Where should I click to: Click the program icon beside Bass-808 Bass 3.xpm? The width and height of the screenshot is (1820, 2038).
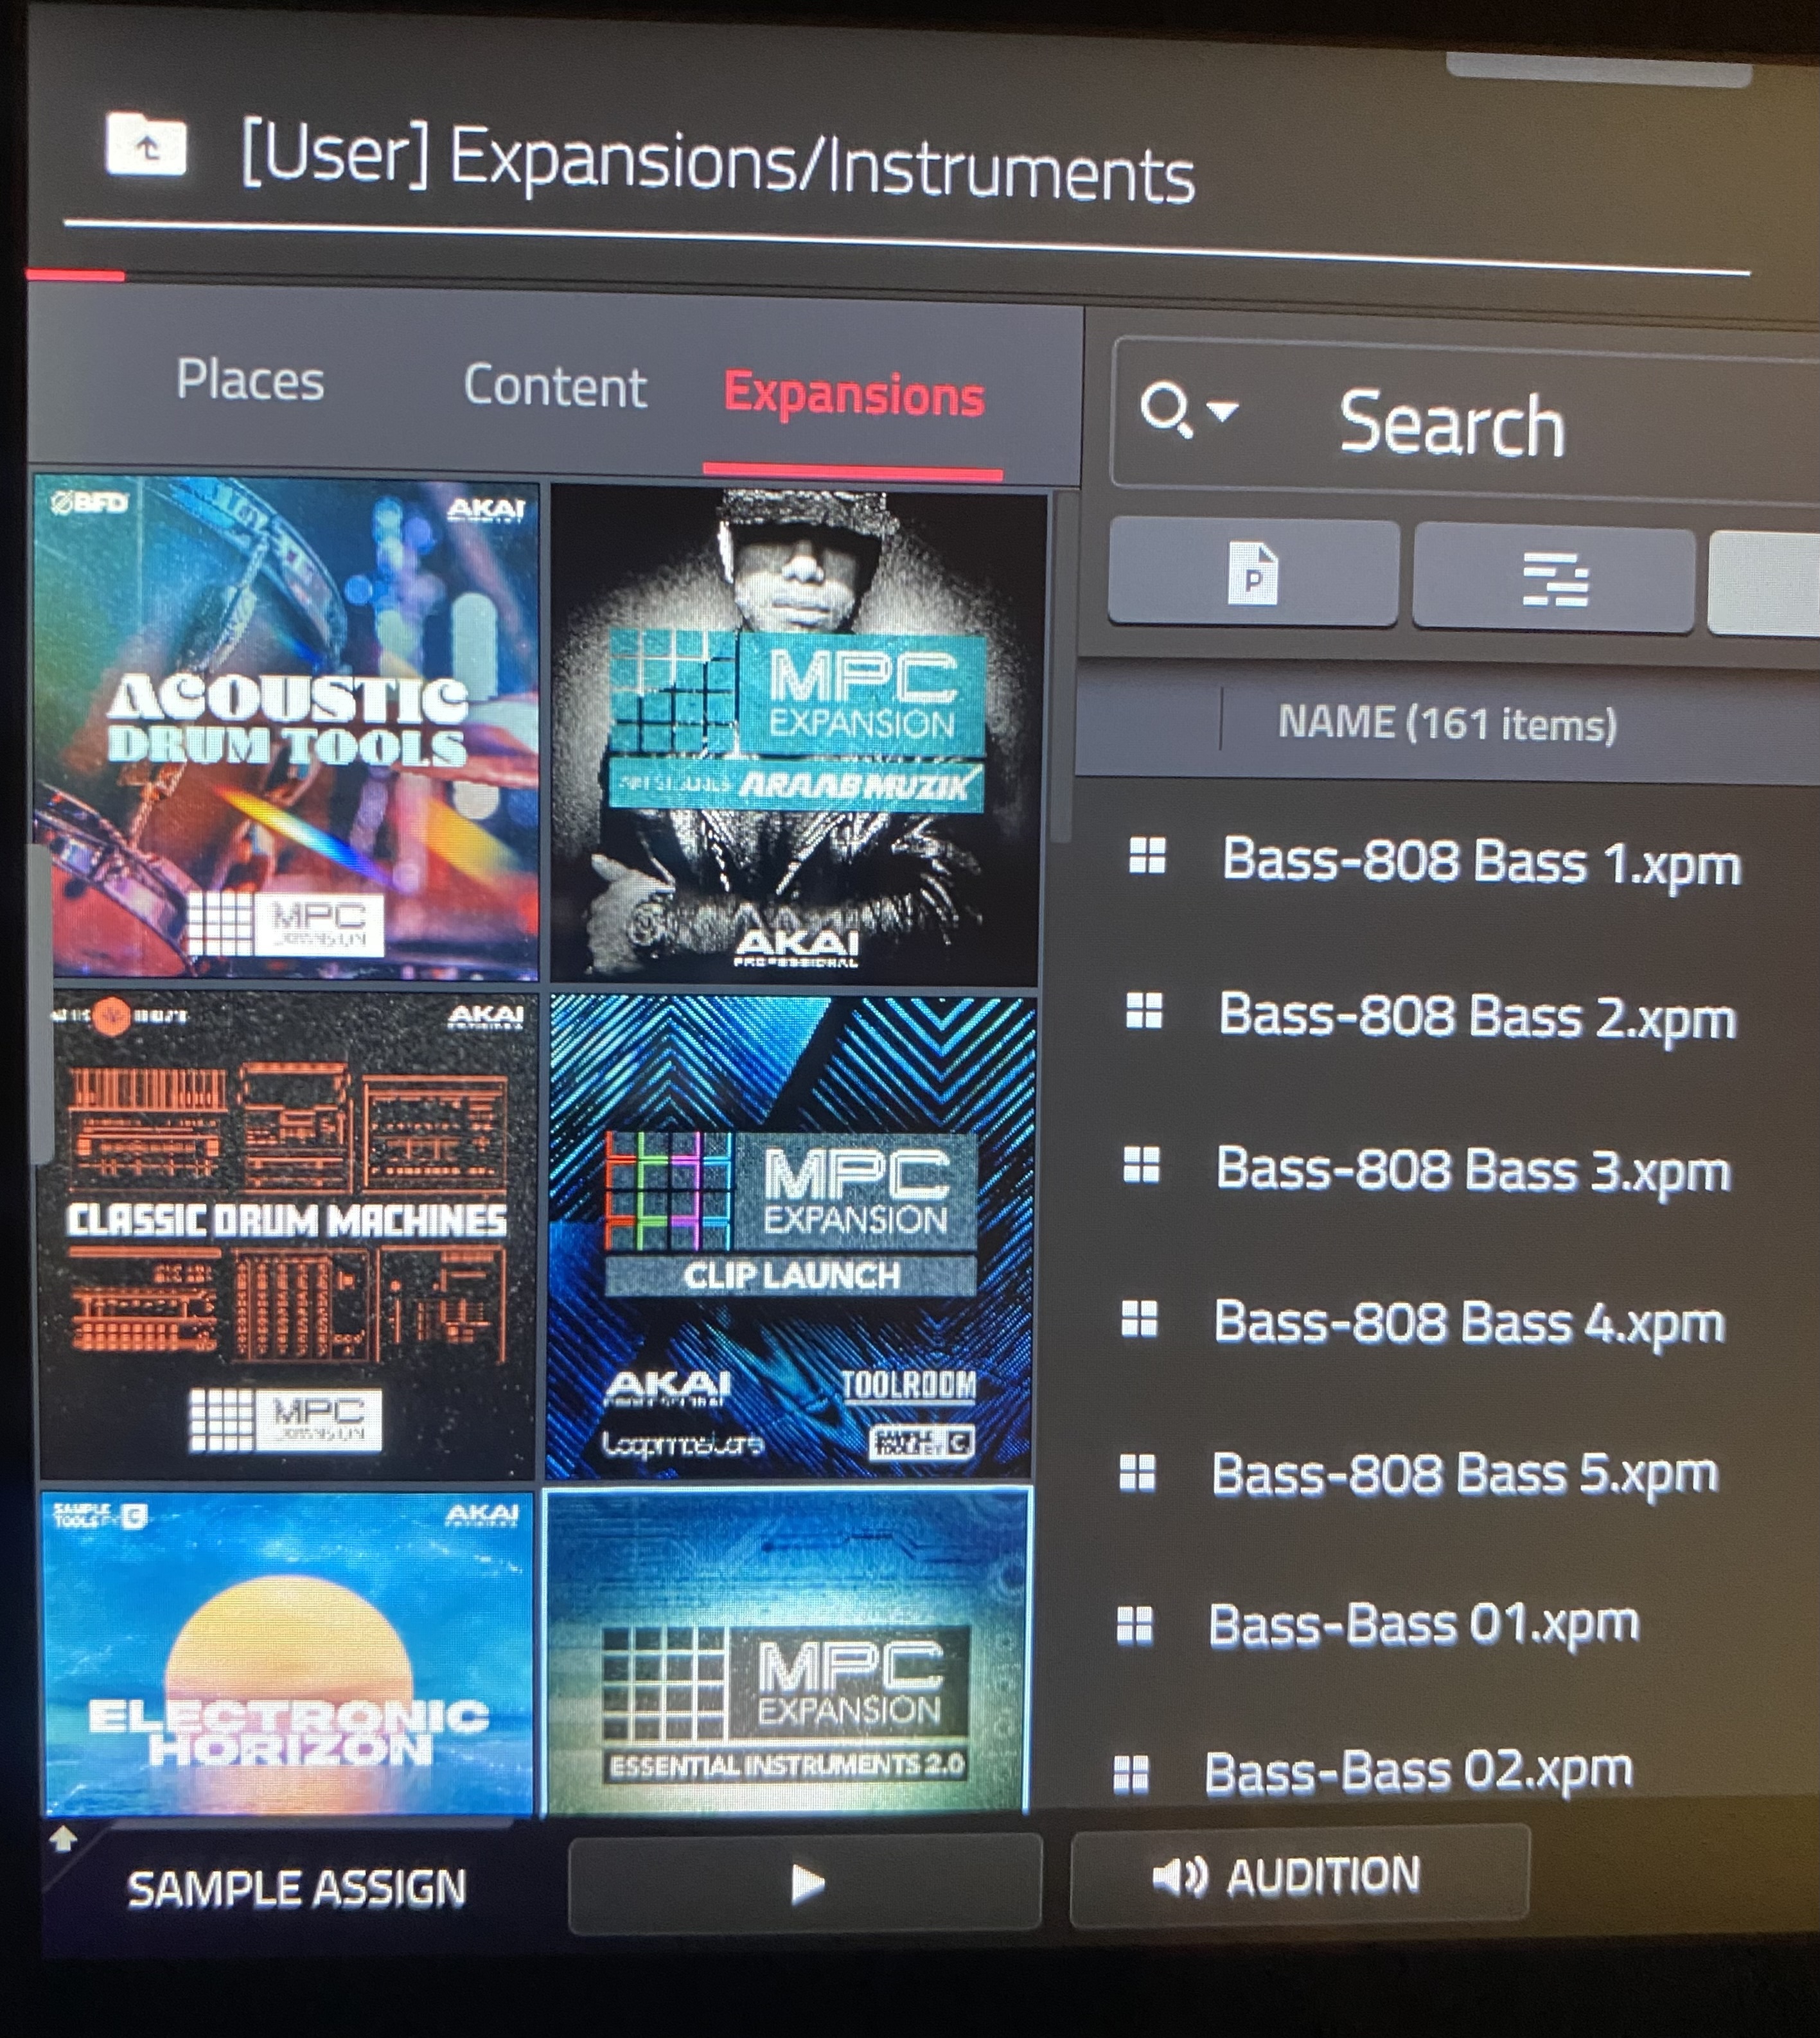click(1141, 1165)
